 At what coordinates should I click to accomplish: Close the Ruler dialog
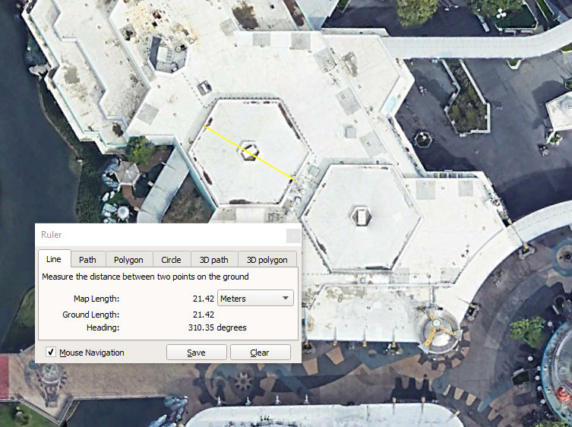(x=292, y=236)
